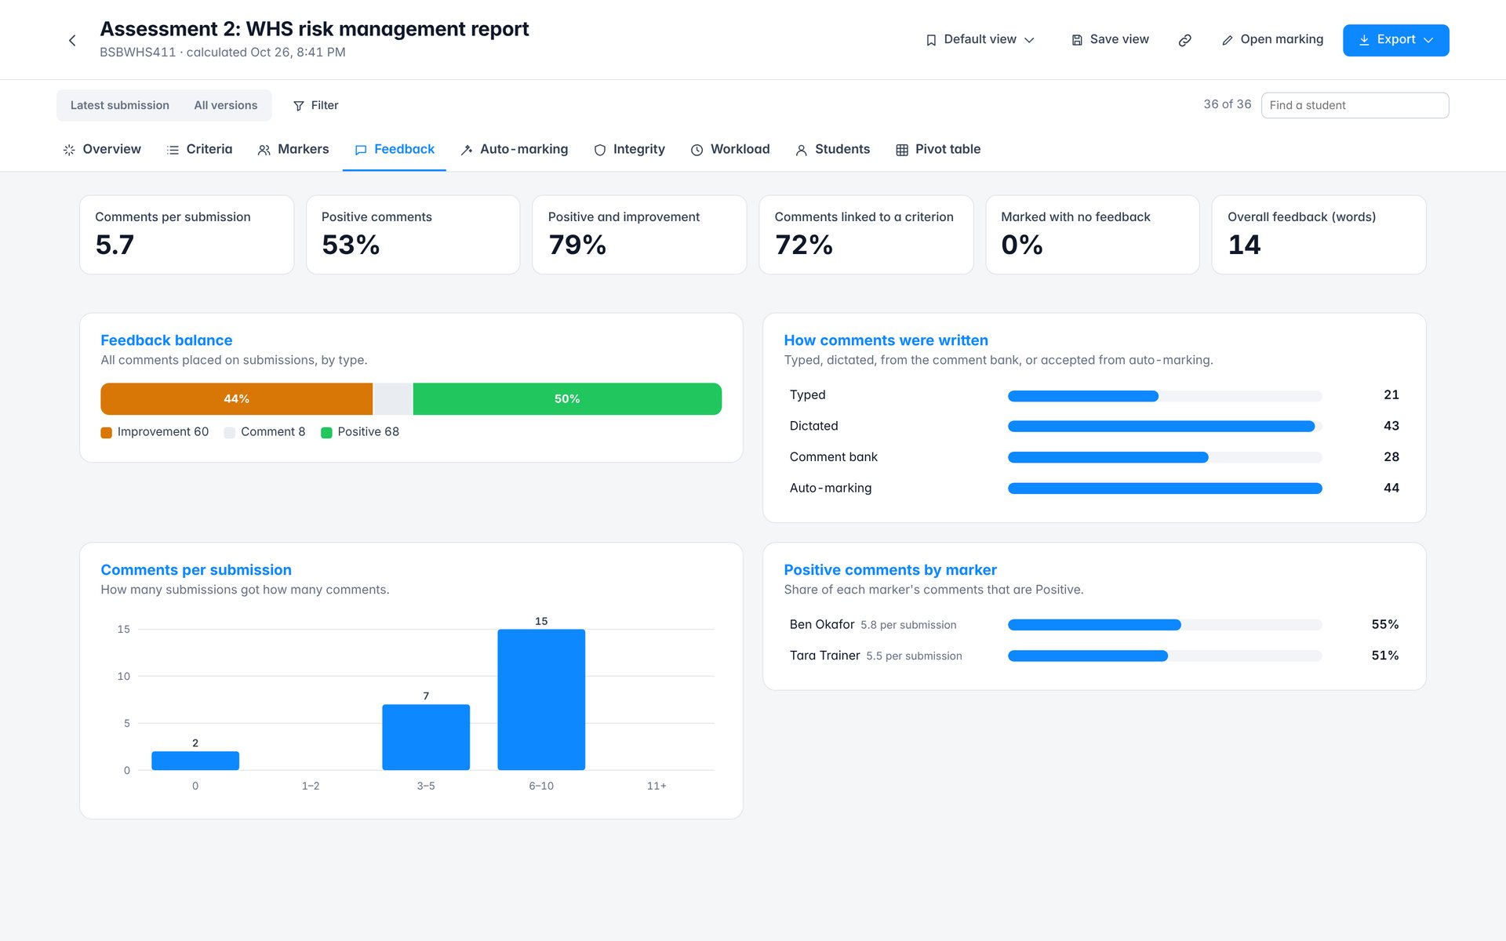Click the download icon in Export button
This screenshot has width=1506, height=941.
click(1364, 40)
